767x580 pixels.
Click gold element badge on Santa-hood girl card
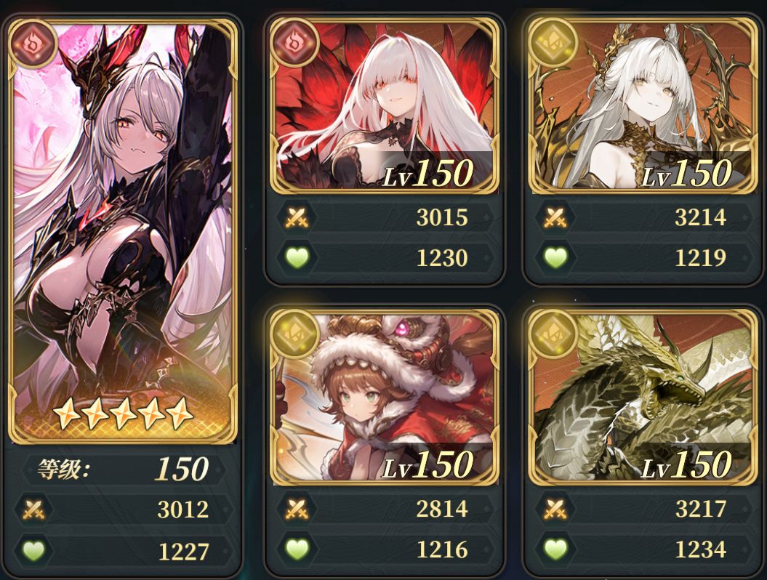tap(294, 334)
